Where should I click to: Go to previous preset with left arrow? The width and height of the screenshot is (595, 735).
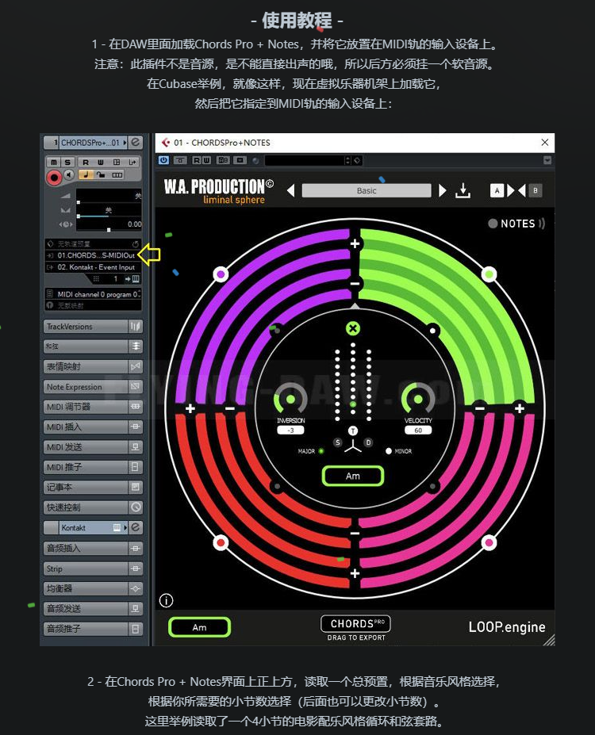(x=291, y=191)
